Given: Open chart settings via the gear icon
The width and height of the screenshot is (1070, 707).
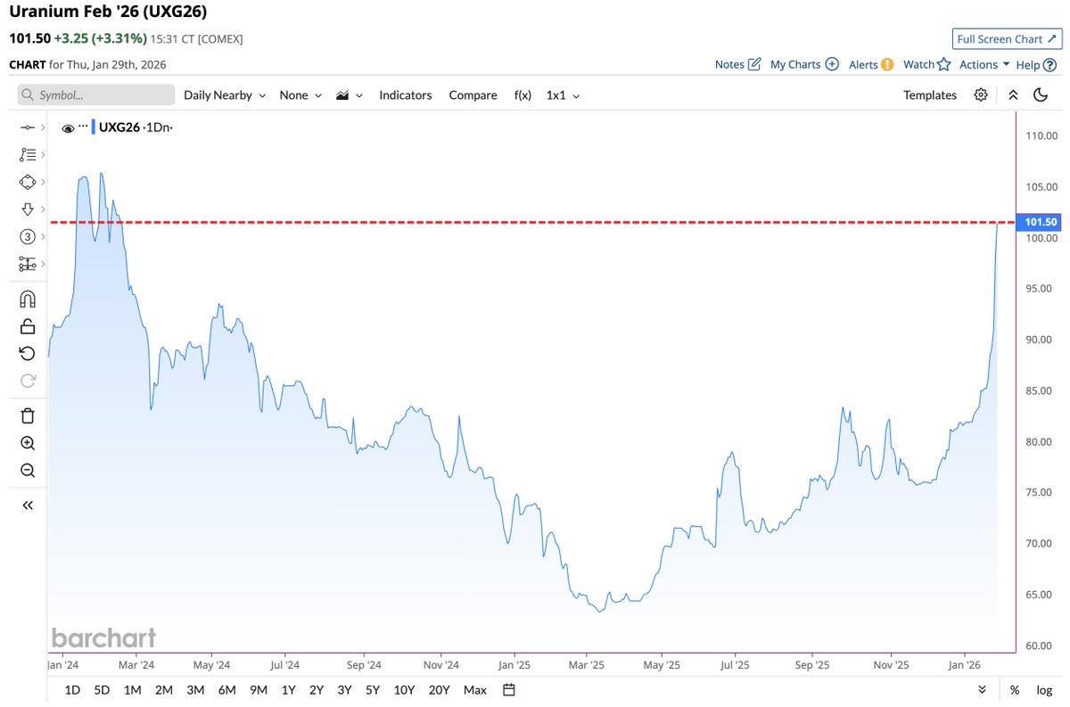Looking at the screenshot, I should (981, 95).
